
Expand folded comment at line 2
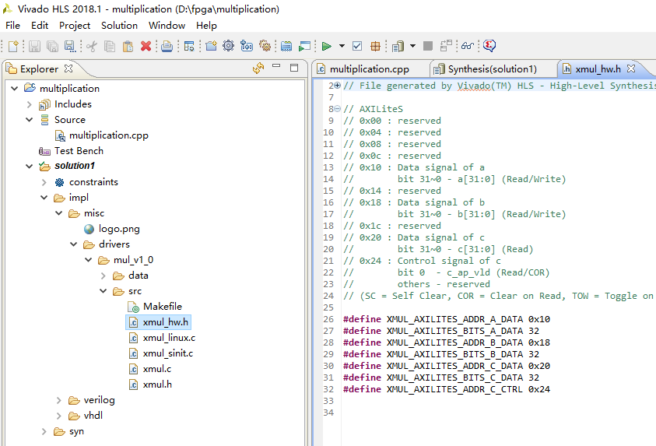338,86
